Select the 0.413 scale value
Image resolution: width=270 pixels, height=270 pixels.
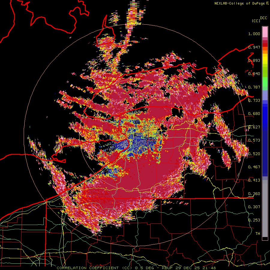tap(254, 180)
